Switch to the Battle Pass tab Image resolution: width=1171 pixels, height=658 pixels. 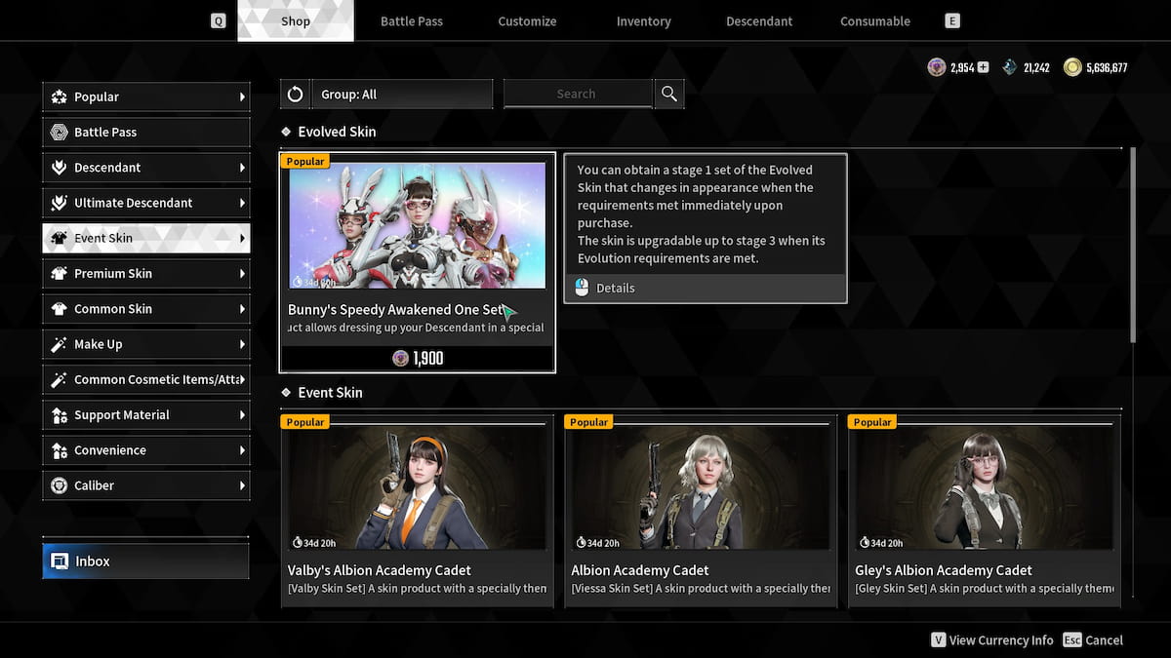pyautogui.click(x=411, y=20)
